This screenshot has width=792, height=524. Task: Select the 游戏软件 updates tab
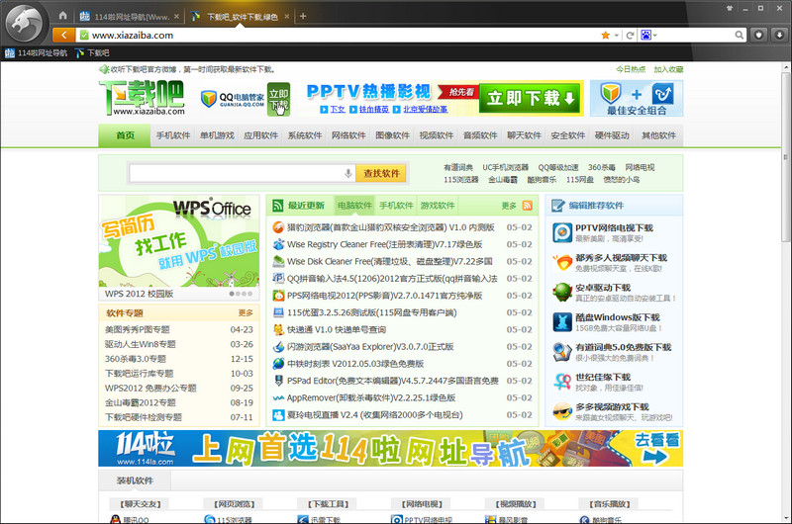(x=438, y=206)
